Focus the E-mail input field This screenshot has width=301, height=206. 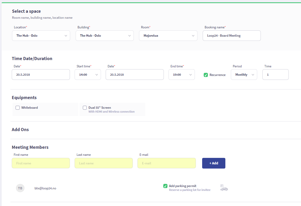click(x=166, y=163)
